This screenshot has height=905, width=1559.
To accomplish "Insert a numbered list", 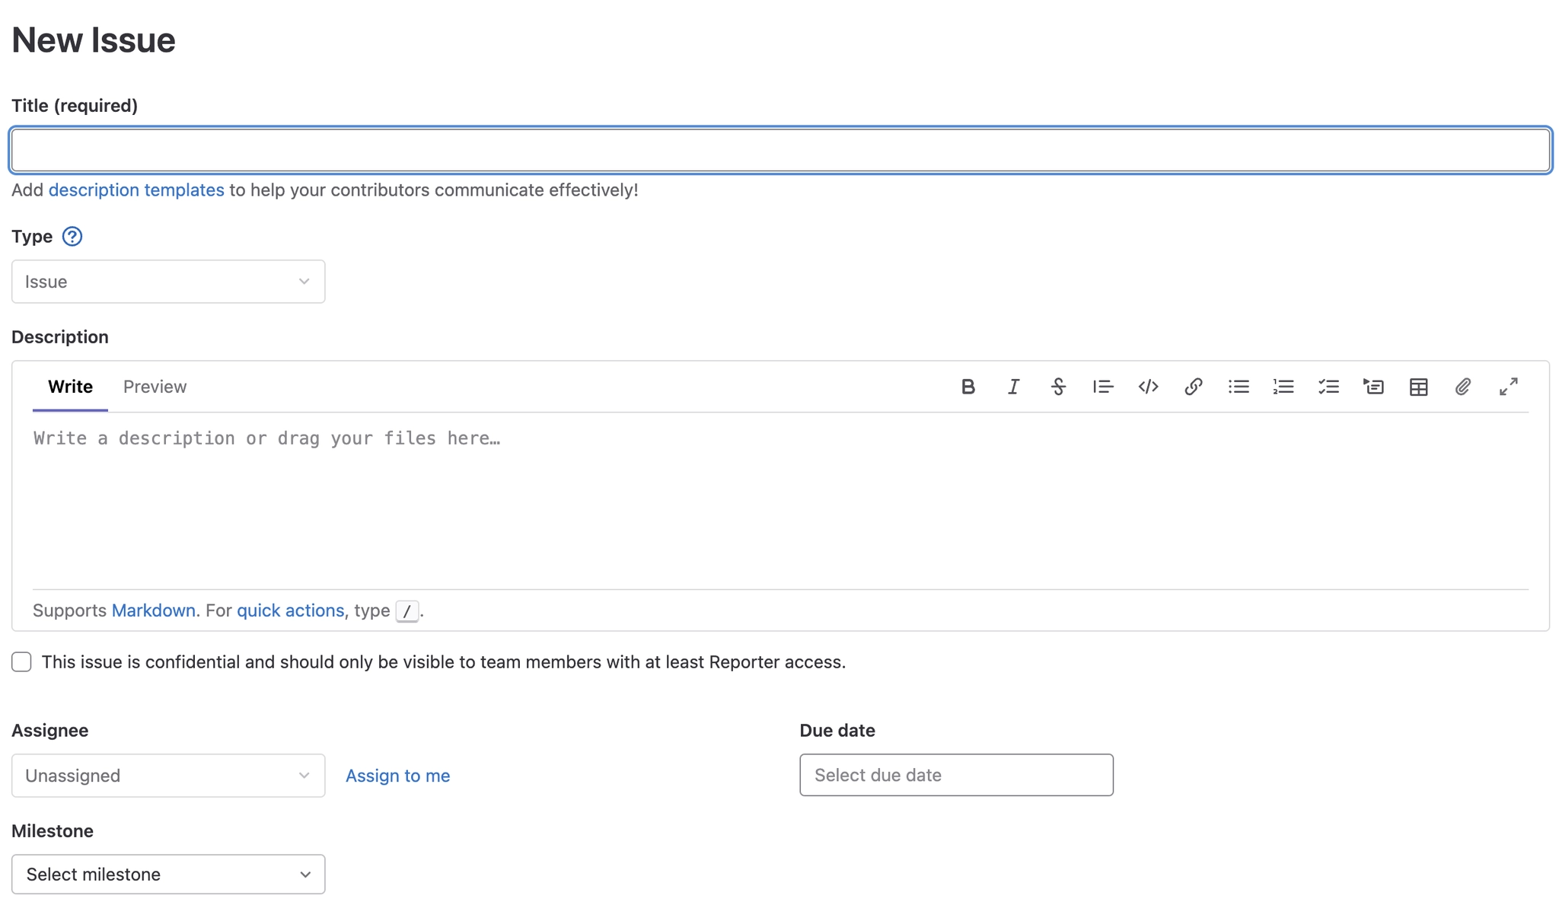I will (x=1283, y=387).
